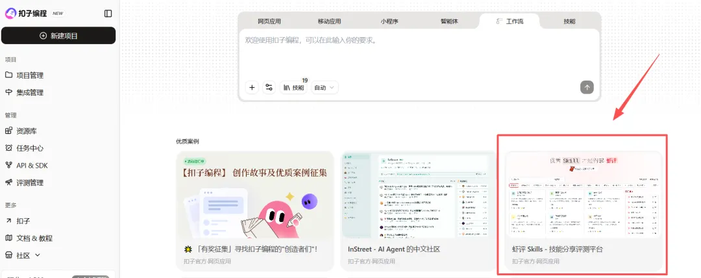Screen dimensions: 701x278
Task: Open the sliders settings icon button
Action: 269,87
